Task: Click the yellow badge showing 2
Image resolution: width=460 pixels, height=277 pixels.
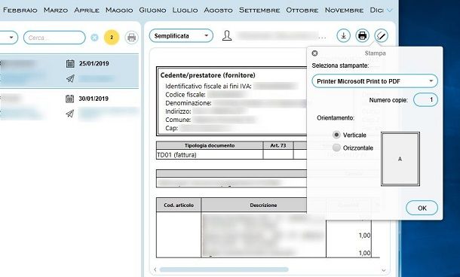Action: coord(112,38)
